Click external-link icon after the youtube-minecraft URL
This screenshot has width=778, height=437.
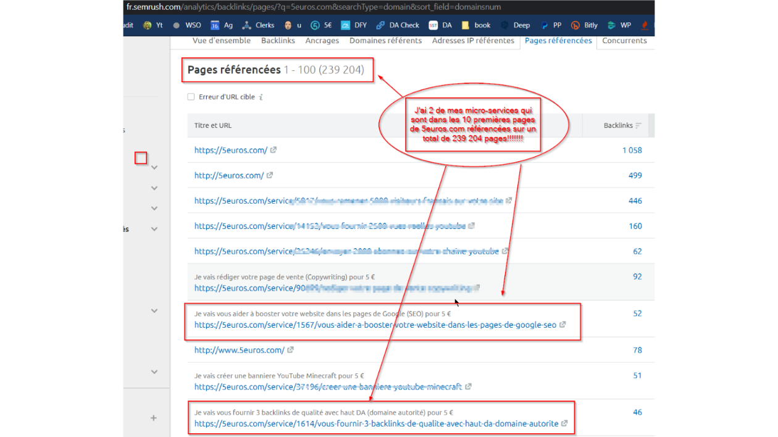coord(468,387)
